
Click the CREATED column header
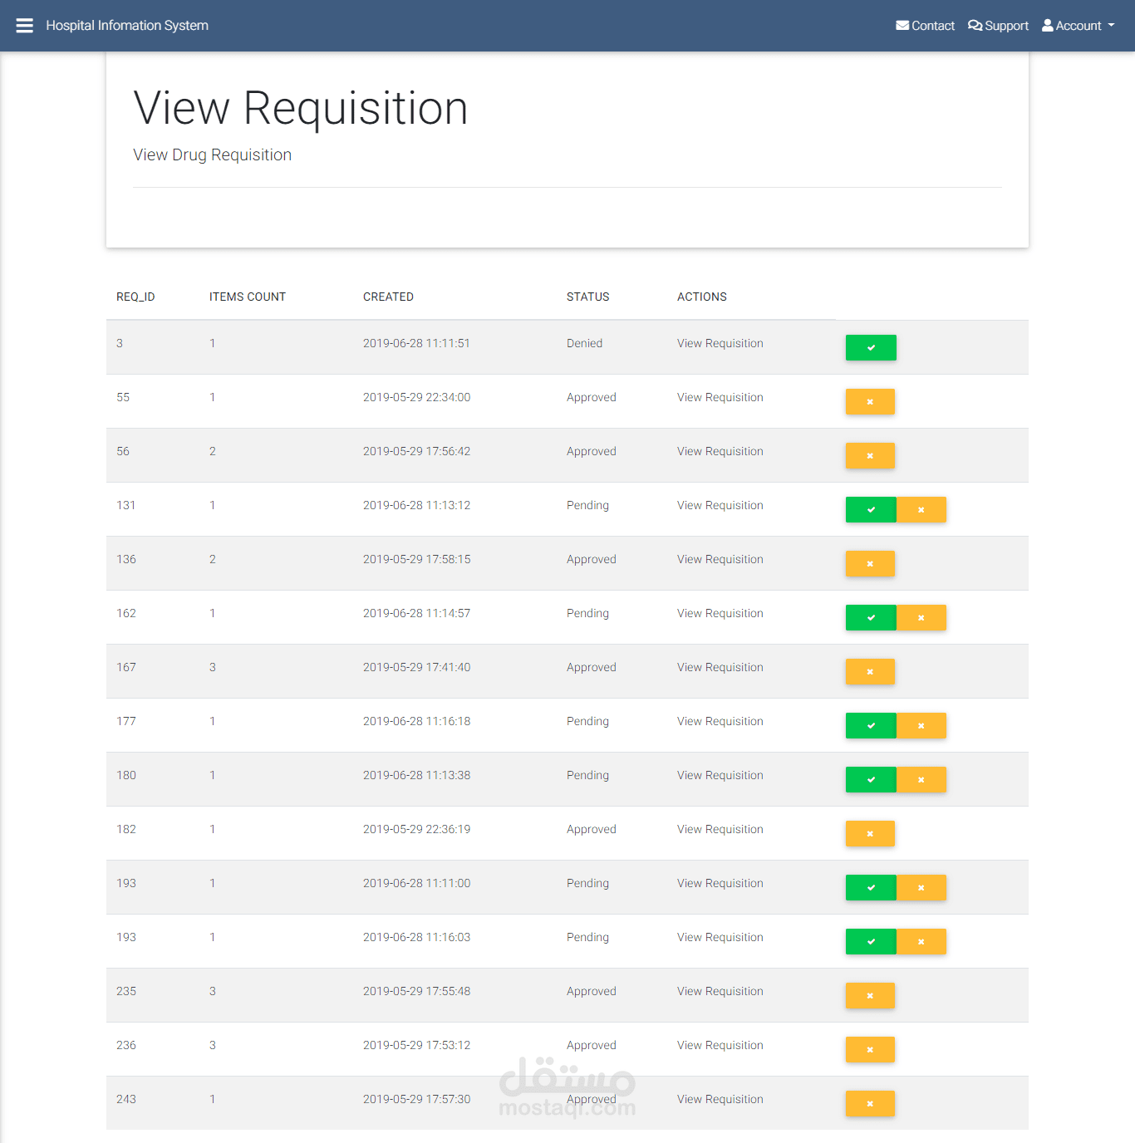coord(388,297)
